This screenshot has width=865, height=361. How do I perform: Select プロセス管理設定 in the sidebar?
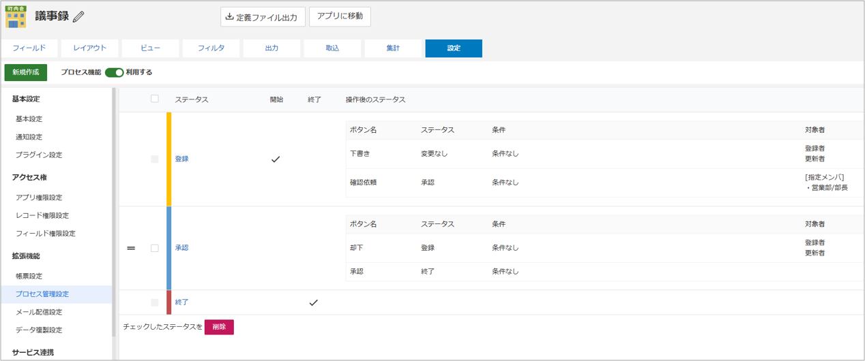56,294
